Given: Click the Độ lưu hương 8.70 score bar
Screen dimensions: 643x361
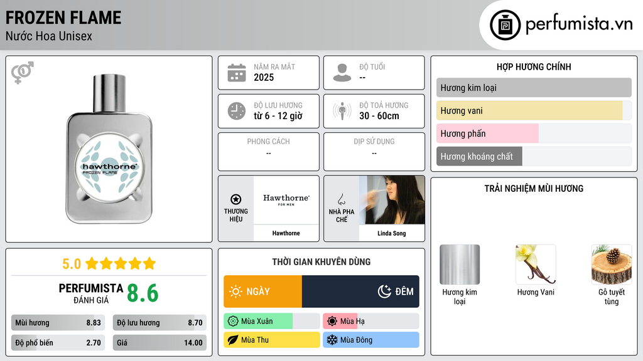Looking at the screenshot, I should pyautogui.click(x=160, y=323).
